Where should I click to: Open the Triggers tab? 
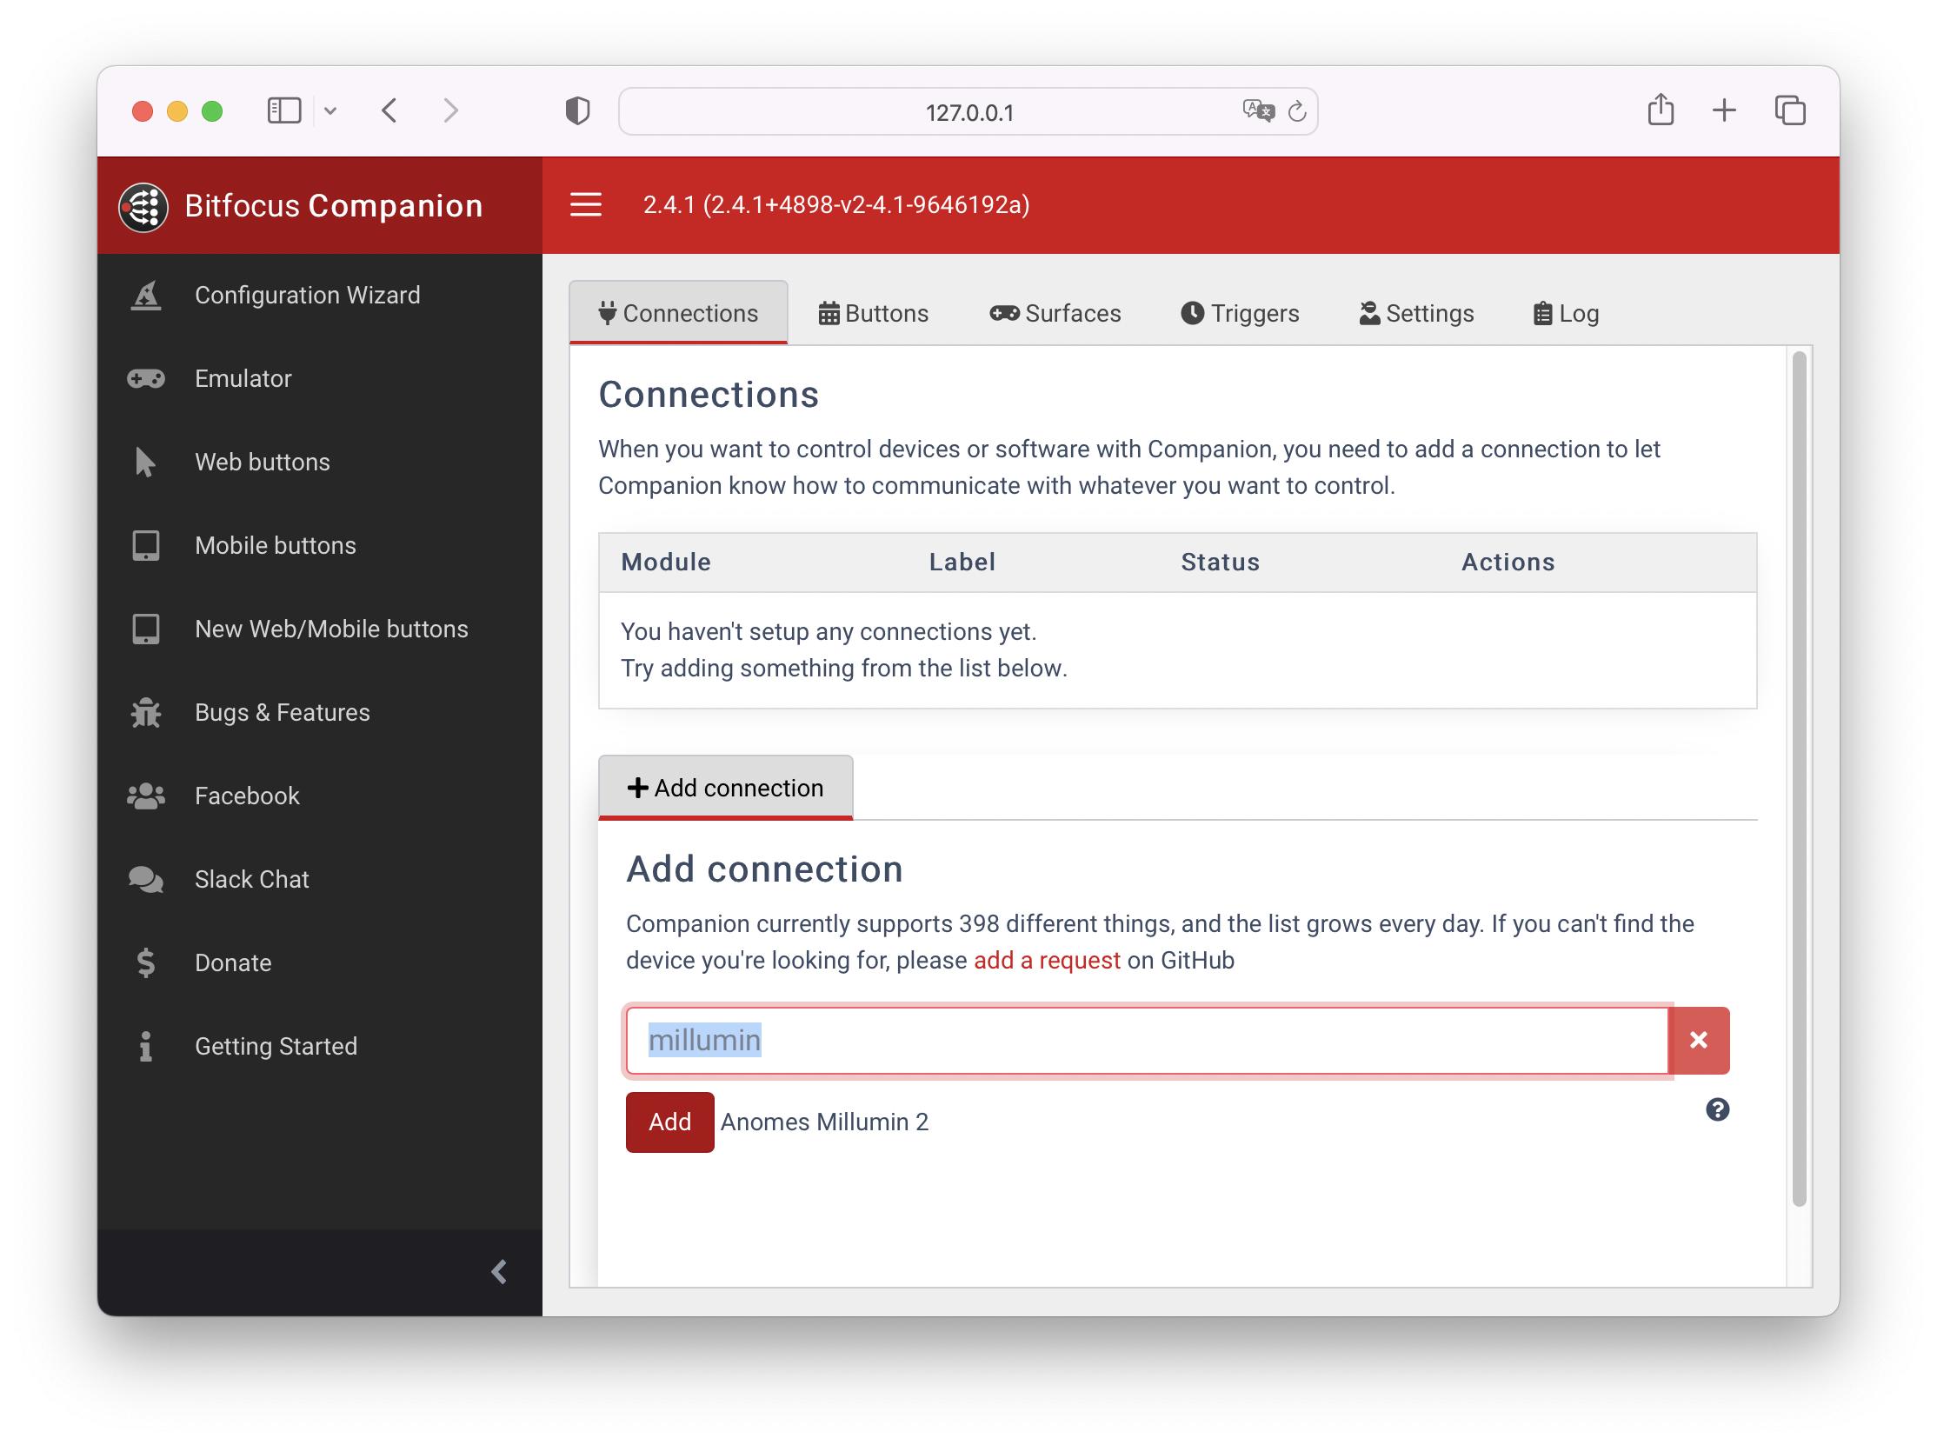[1239, 313]
